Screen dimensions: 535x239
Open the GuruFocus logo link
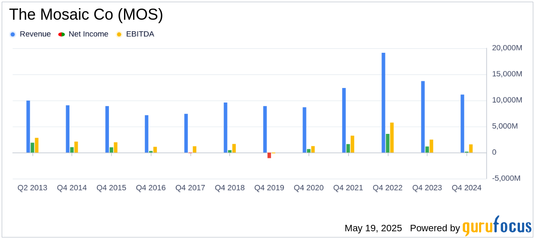[497, 226]
